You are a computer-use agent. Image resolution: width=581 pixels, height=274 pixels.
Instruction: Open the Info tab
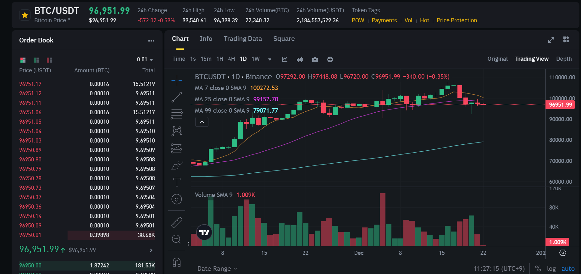click(206, 39)
